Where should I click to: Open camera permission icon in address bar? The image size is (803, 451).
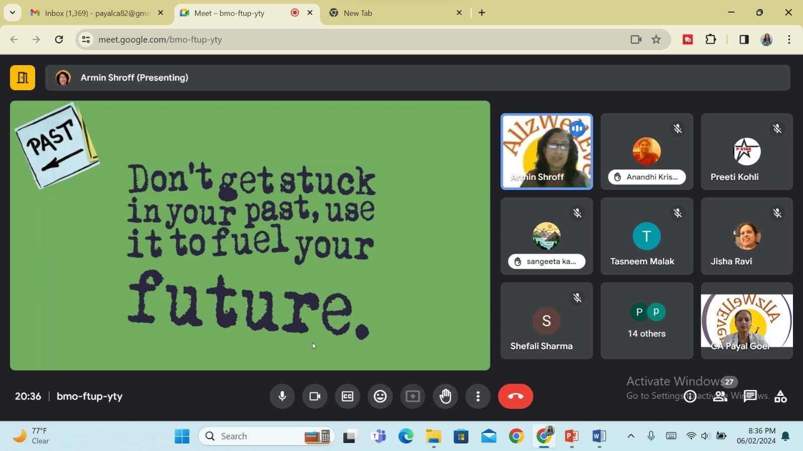point(636,40)
